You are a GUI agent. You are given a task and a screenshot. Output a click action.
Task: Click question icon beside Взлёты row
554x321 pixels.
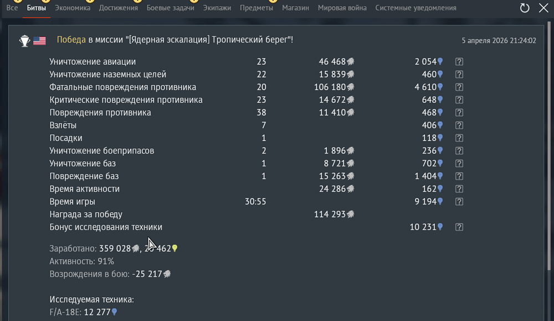tap(459, 125)
